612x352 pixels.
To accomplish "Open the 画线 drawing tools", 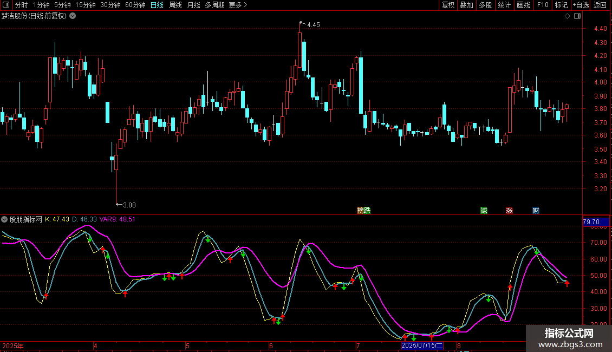I will point(523,5).
